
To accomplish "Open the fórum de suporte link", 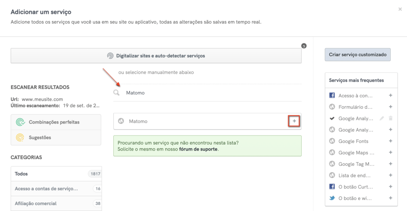I will pos(198,149).
